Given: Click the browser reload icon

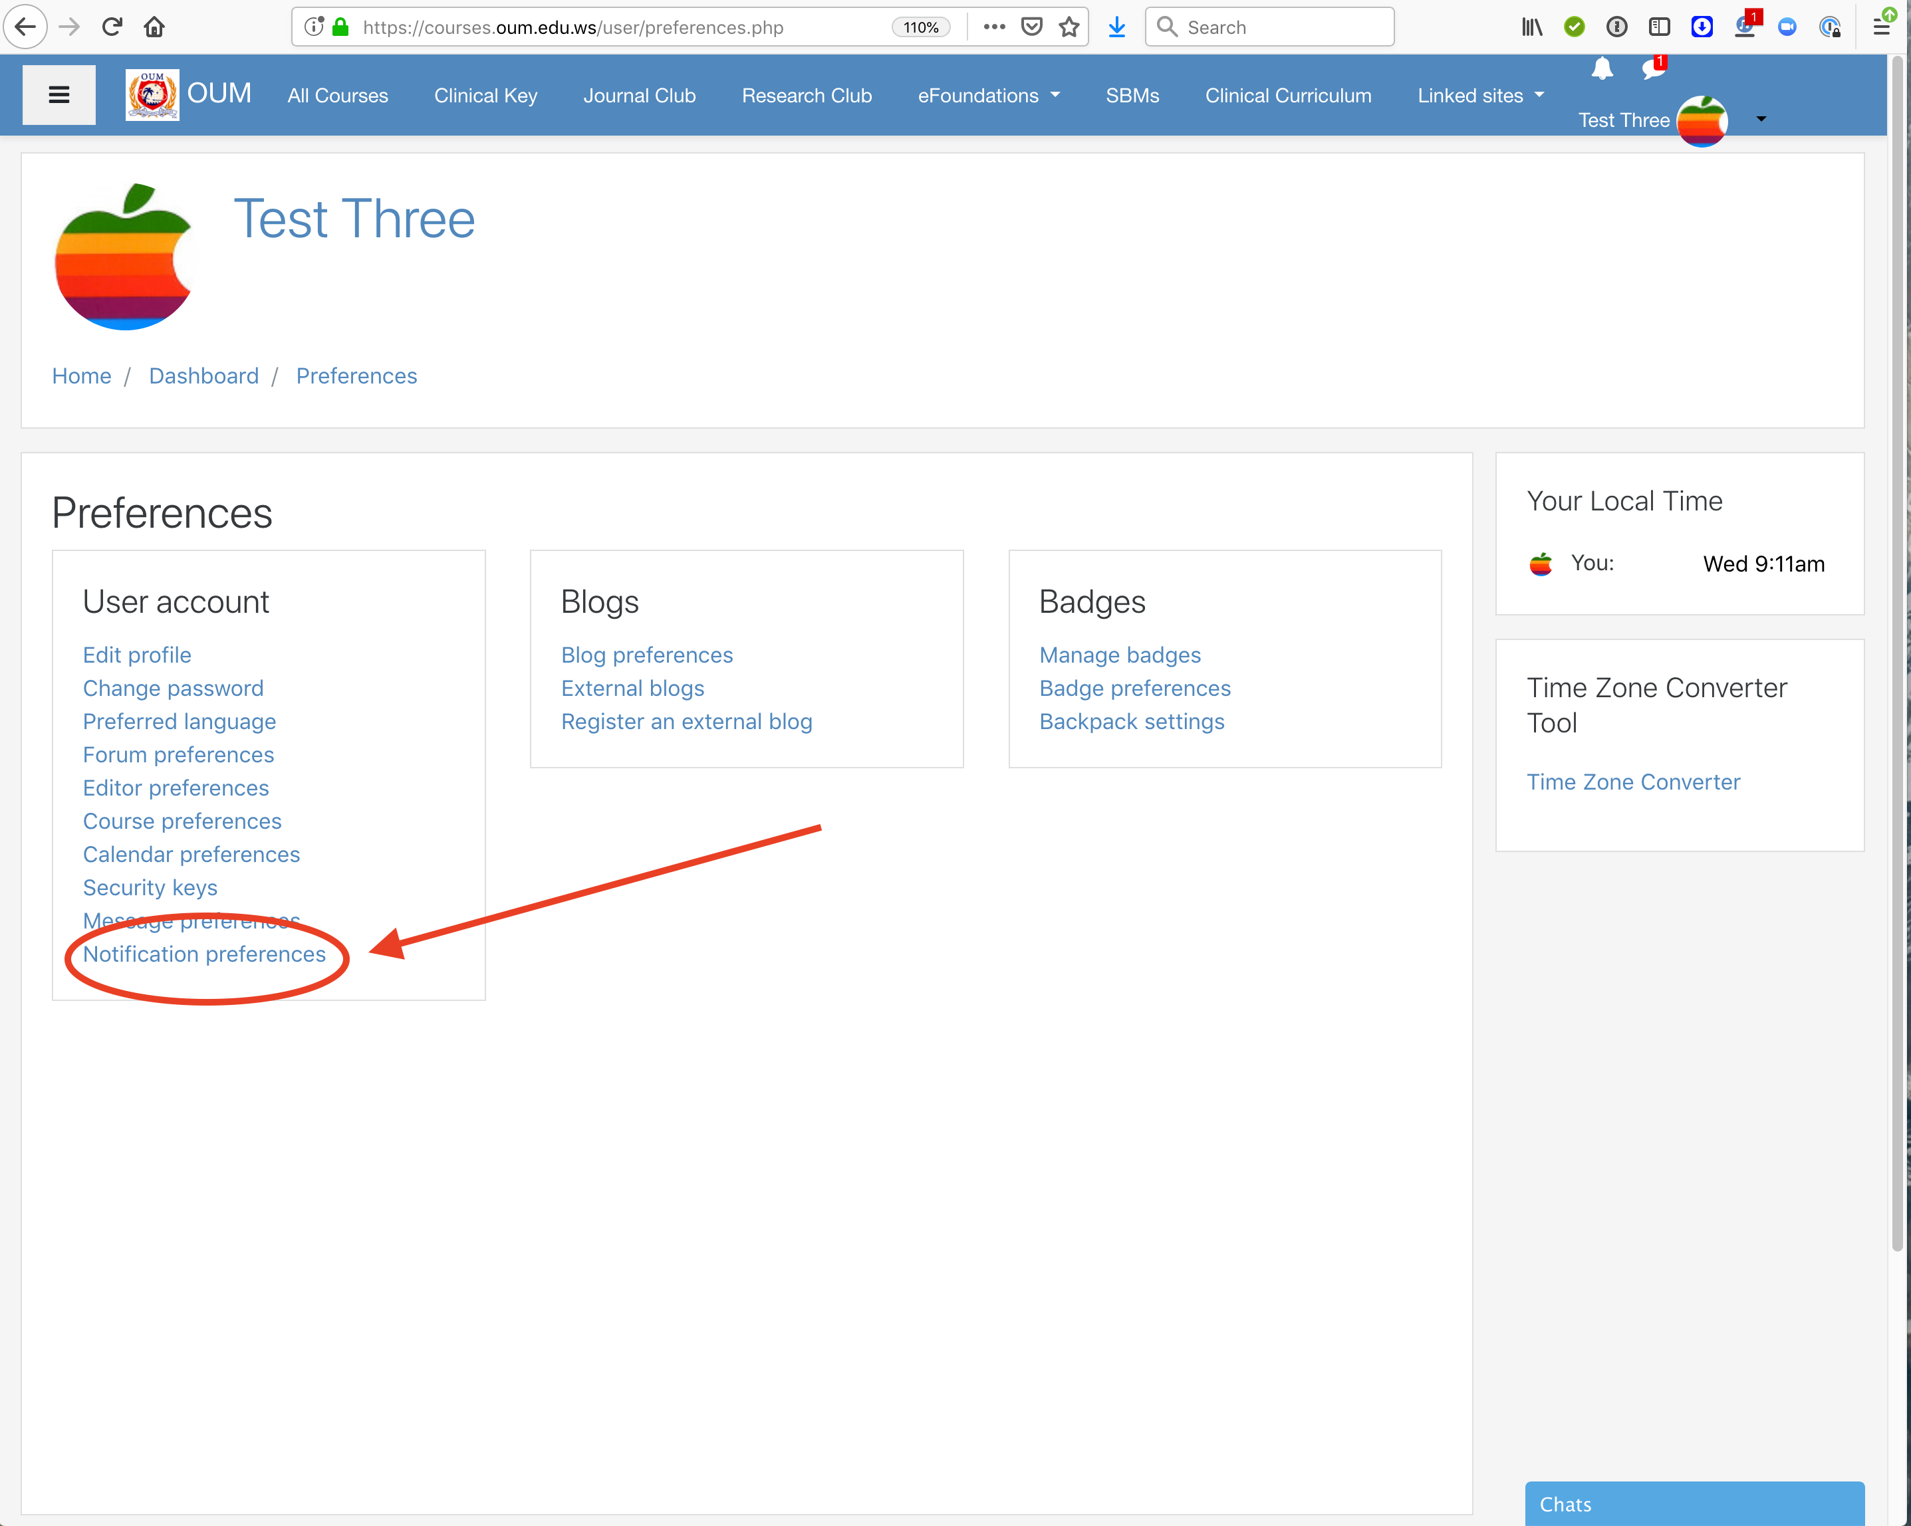Looking at the screenshot, I should [x=112, y=27].
